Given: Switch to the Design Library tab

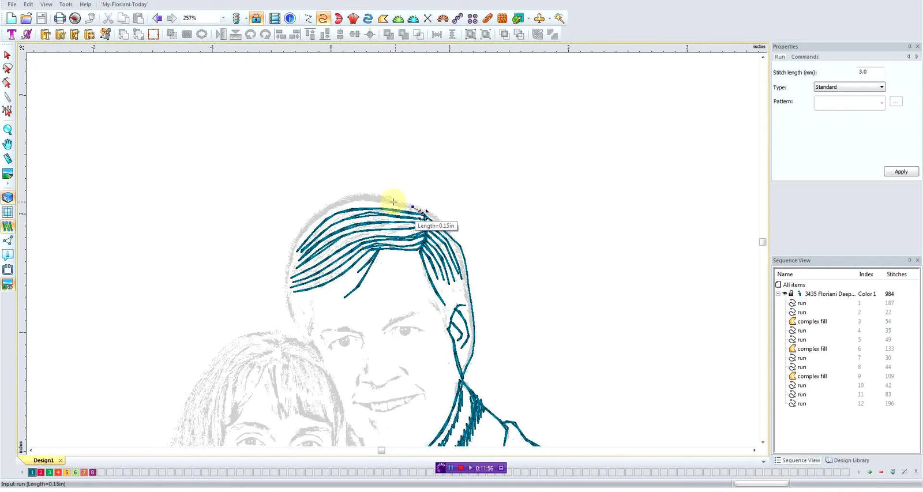Looking at the screenshot, I should [x=847, y=460].
